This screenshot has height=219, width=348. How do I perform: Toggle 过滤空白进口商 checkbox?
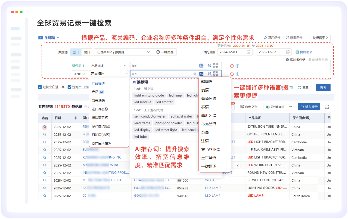40,87
